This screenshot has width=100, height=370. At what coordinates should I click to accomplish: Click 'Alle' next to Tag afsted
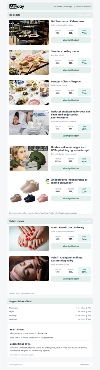point(89,319)
